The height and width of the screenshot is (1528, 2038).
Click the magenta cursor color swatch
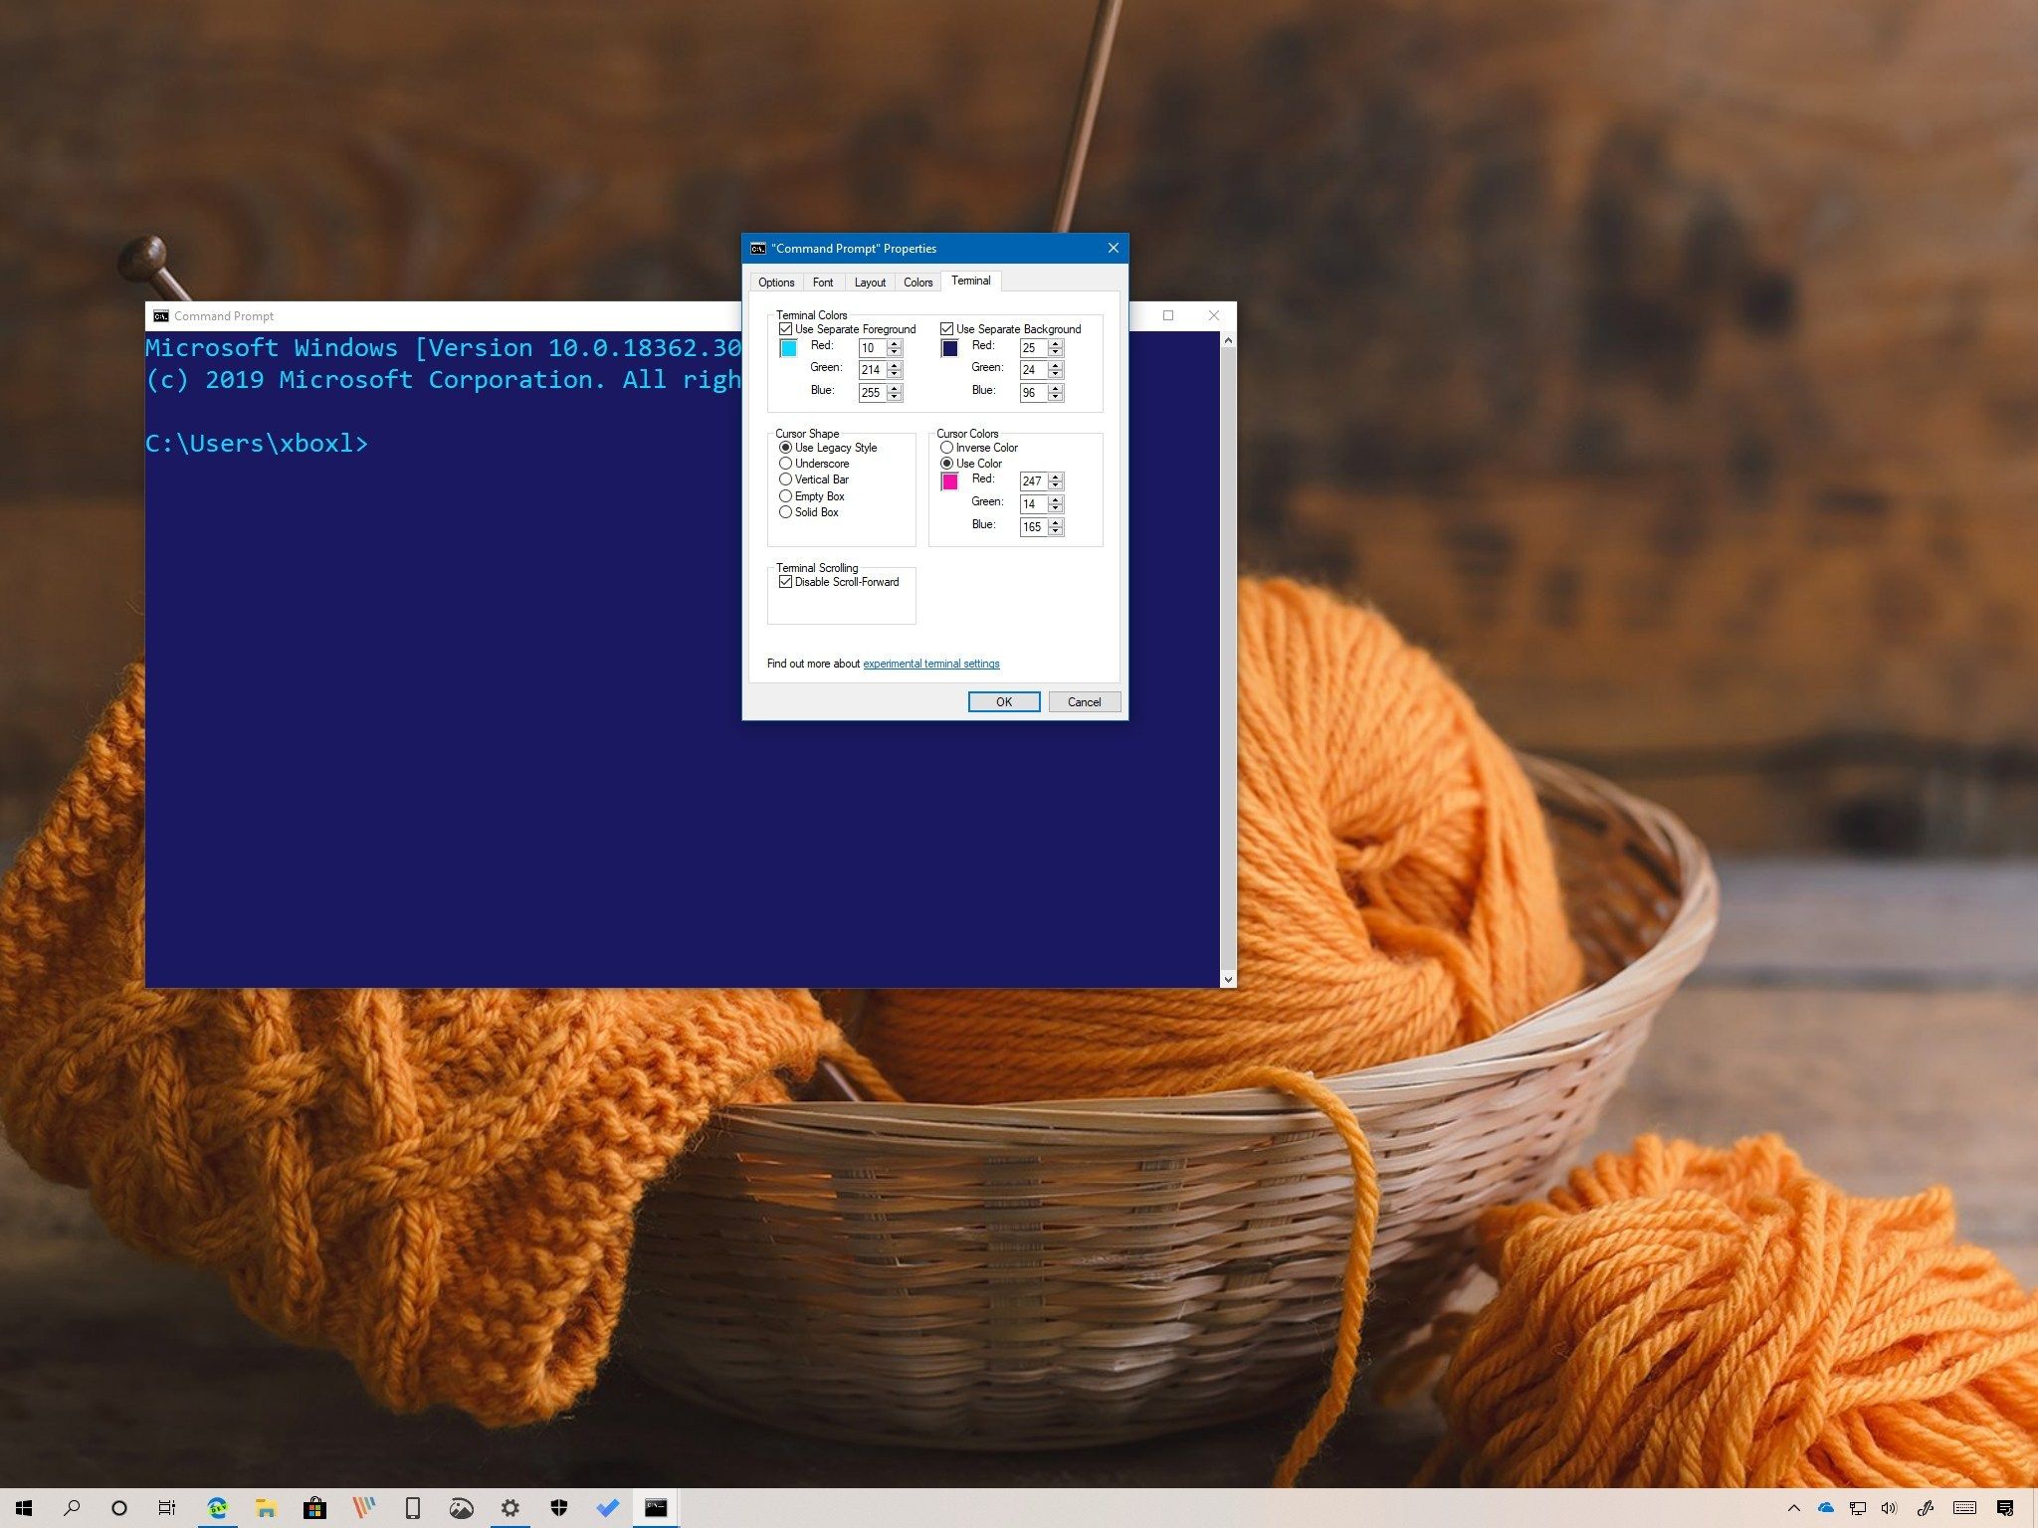click(x=949, y=481)
